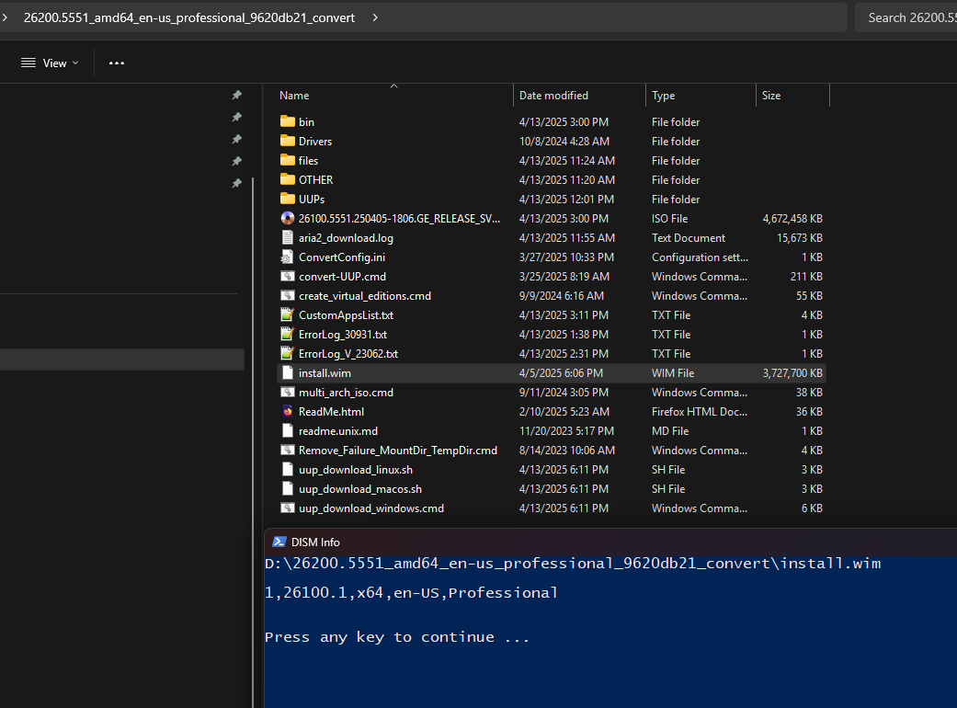Click multi_arch_iso.cmd script icon
This screenshot has width=957, height=708.
point(288,393)
